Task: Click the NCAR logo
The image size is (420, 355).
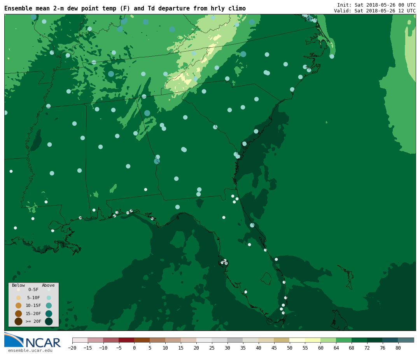Action: coord(32,340)
